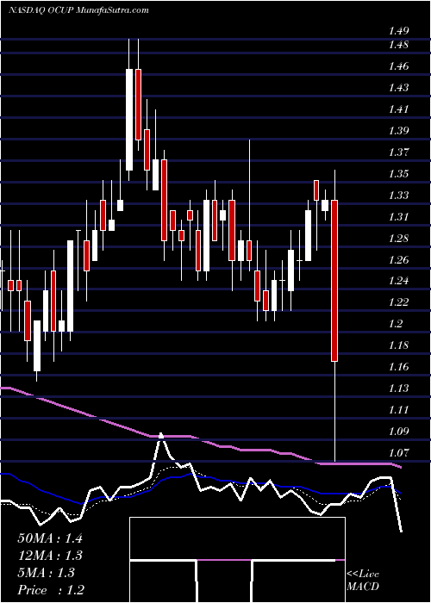The width and height of the screenshot is (431, 603).
Task: Click the 1.33 price axis label
Action: 398,196
